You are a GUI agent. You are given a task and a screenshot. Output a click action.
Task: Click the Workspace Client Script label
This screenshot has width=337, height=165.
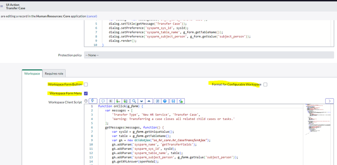click(x=65, y=102)
